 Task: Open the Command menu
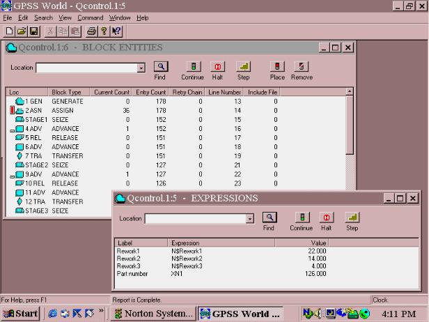tap(91, 18)
